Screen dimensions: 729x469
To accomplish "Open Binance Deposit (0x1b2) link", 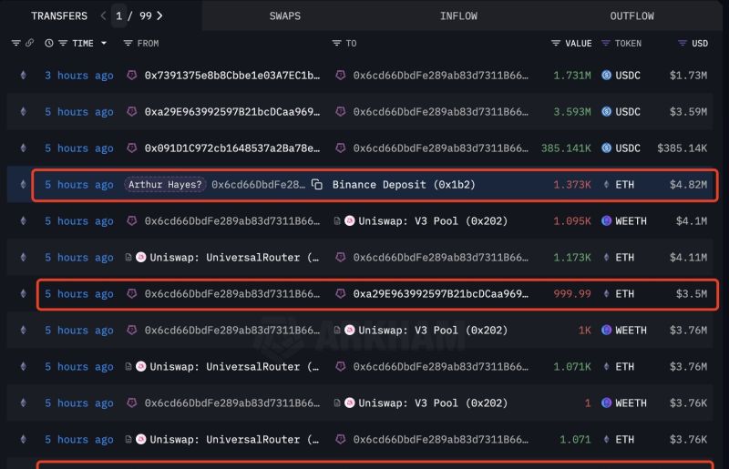I will click(404, 185).
